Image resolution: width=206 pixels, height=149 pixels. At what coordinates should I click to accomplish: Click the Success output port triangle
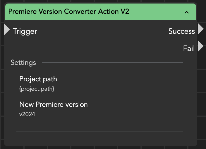(x=200, y=29)
